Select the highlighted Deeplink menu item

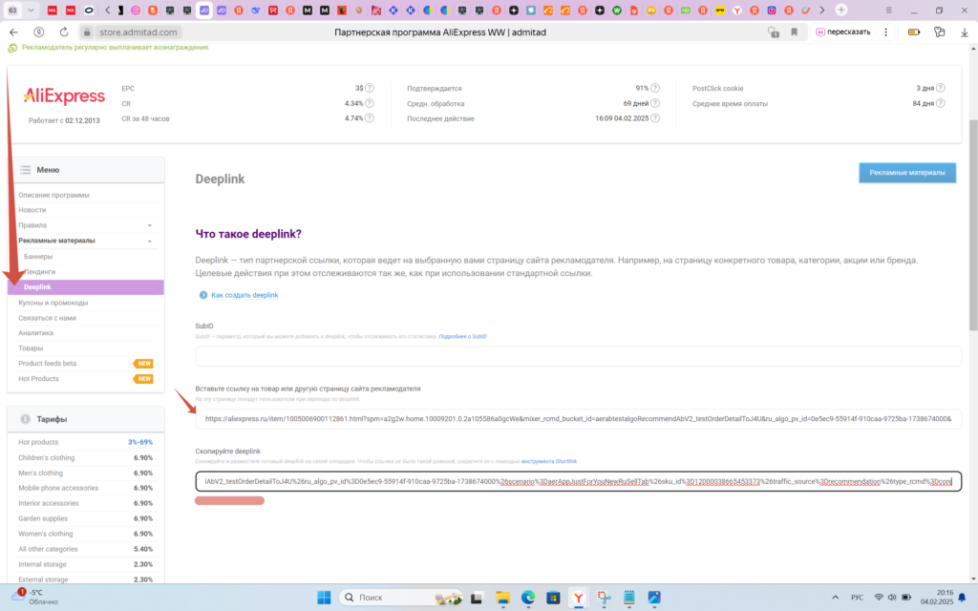85,286
